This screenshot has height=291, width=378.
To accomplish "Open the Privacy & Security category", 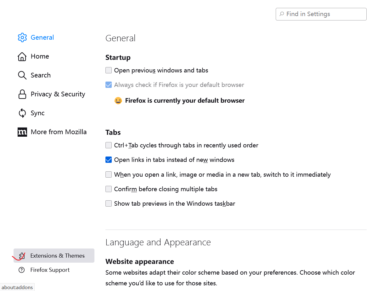I will coord(52,94).
